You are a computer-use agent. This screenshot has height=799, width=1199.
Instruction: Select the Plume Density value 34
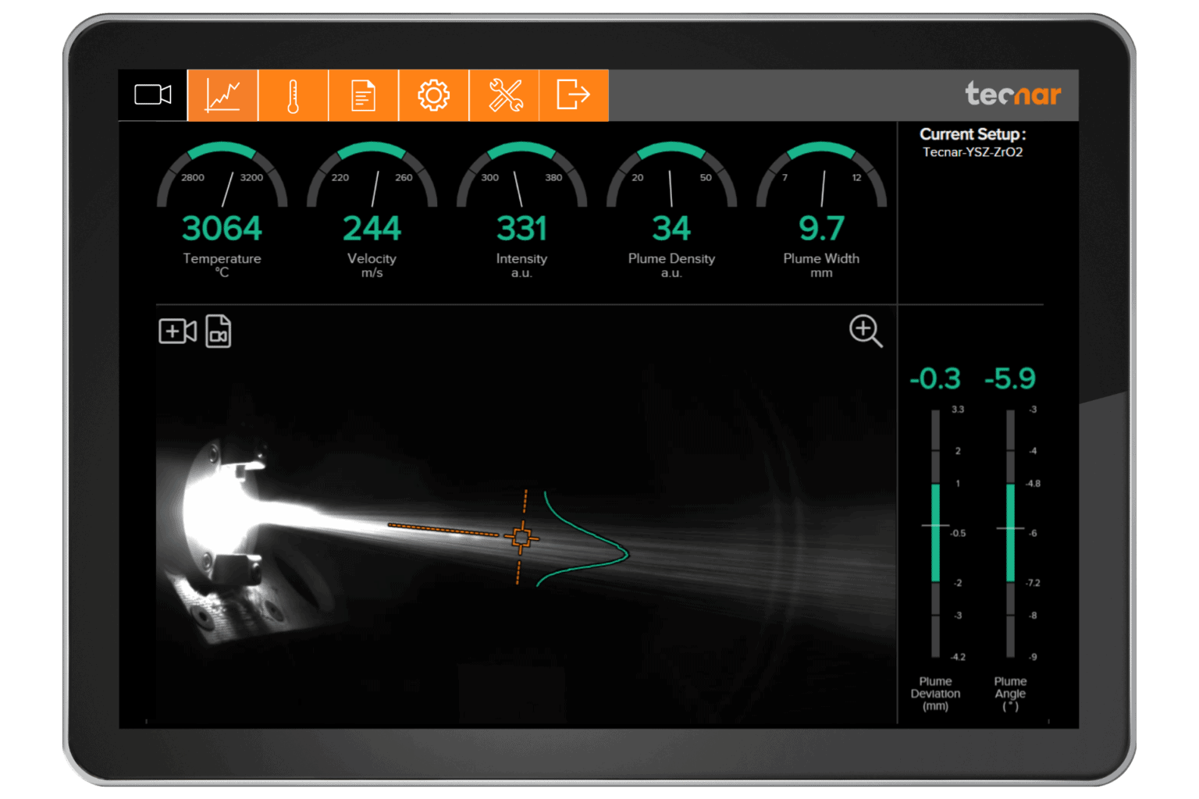(x=671, y=227)
